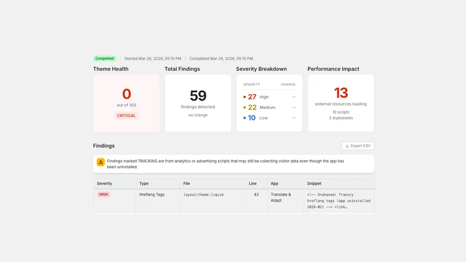The height and width of the screenshot is (262, 466).
Task: Click line number 43
Action: click(256, 194)
